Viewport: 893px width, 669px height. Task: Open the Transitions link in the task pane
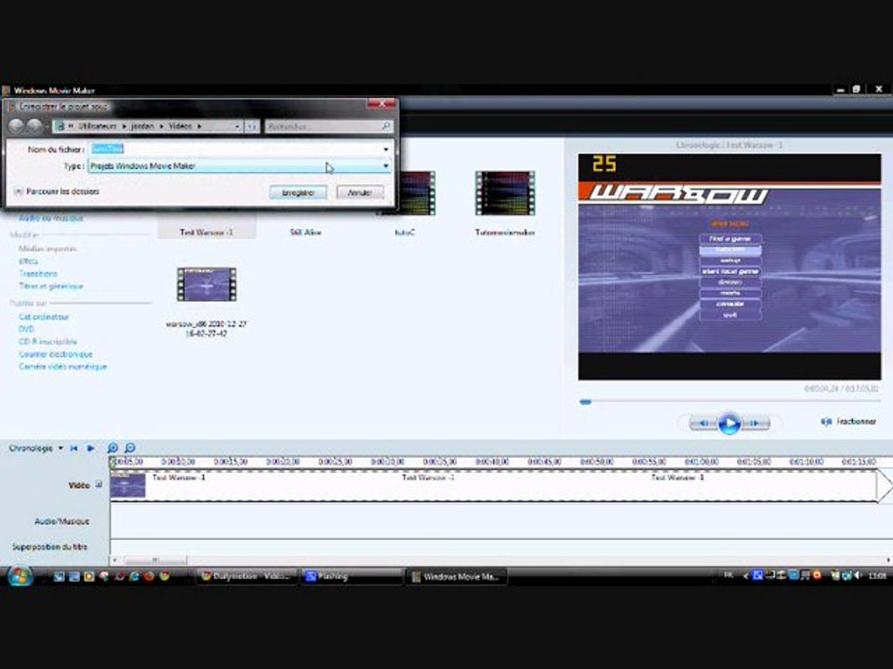(x=38, y=273)
